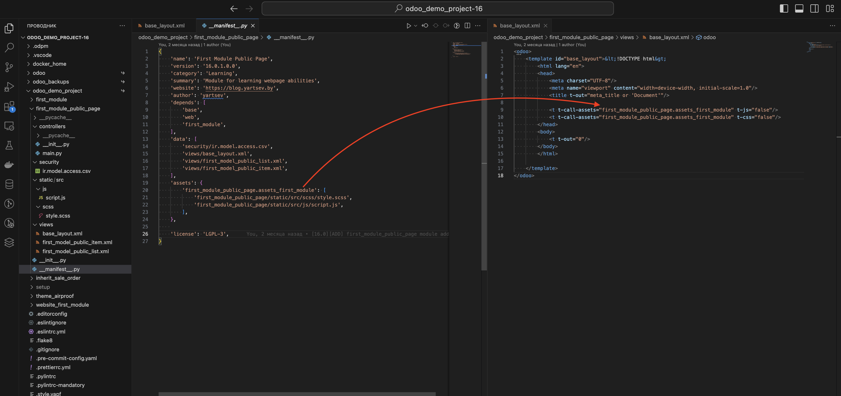841x396 pixels.
Task: Follow the https://blog.yartsev.by link
Action: tap(239, 88)
